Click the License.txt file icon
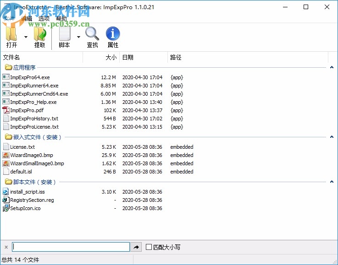 (6, 147)
